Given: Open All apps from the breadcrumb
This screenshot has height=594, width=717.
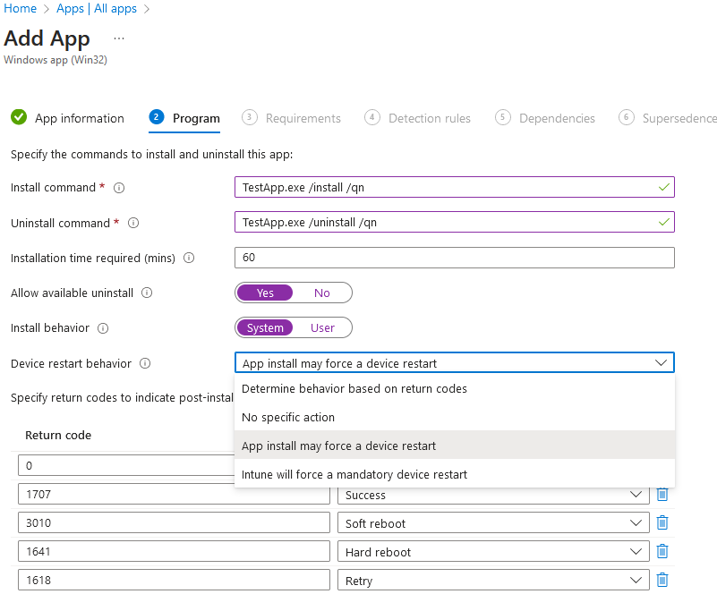Looking at the screenshot, I should point(115,8).
